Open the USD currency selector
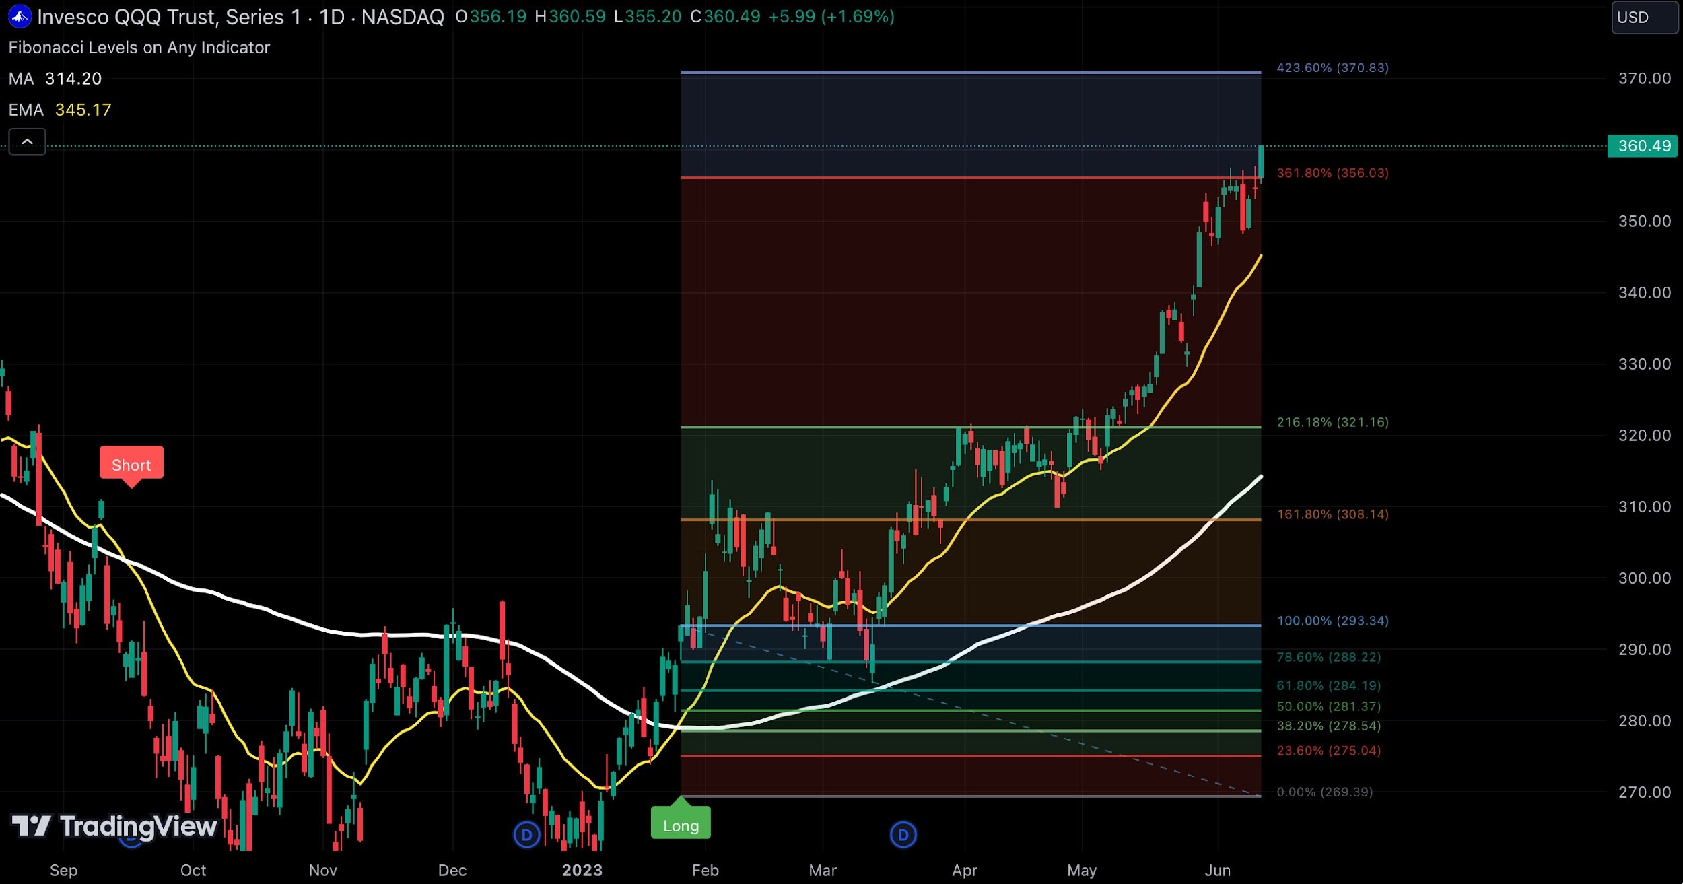The image size is (1683, 884). 1643,17
